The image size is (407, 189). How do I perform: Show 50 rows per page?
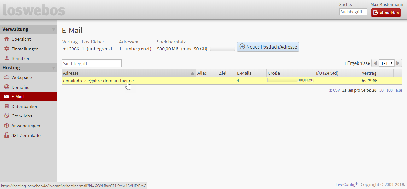[381, 90]
